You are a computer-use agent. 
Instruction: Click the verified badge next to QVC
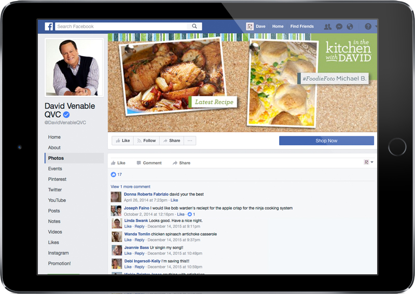[x=66, y=115]
